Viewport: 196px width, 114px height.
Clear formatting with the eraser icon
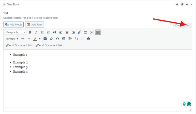point(51,39)
